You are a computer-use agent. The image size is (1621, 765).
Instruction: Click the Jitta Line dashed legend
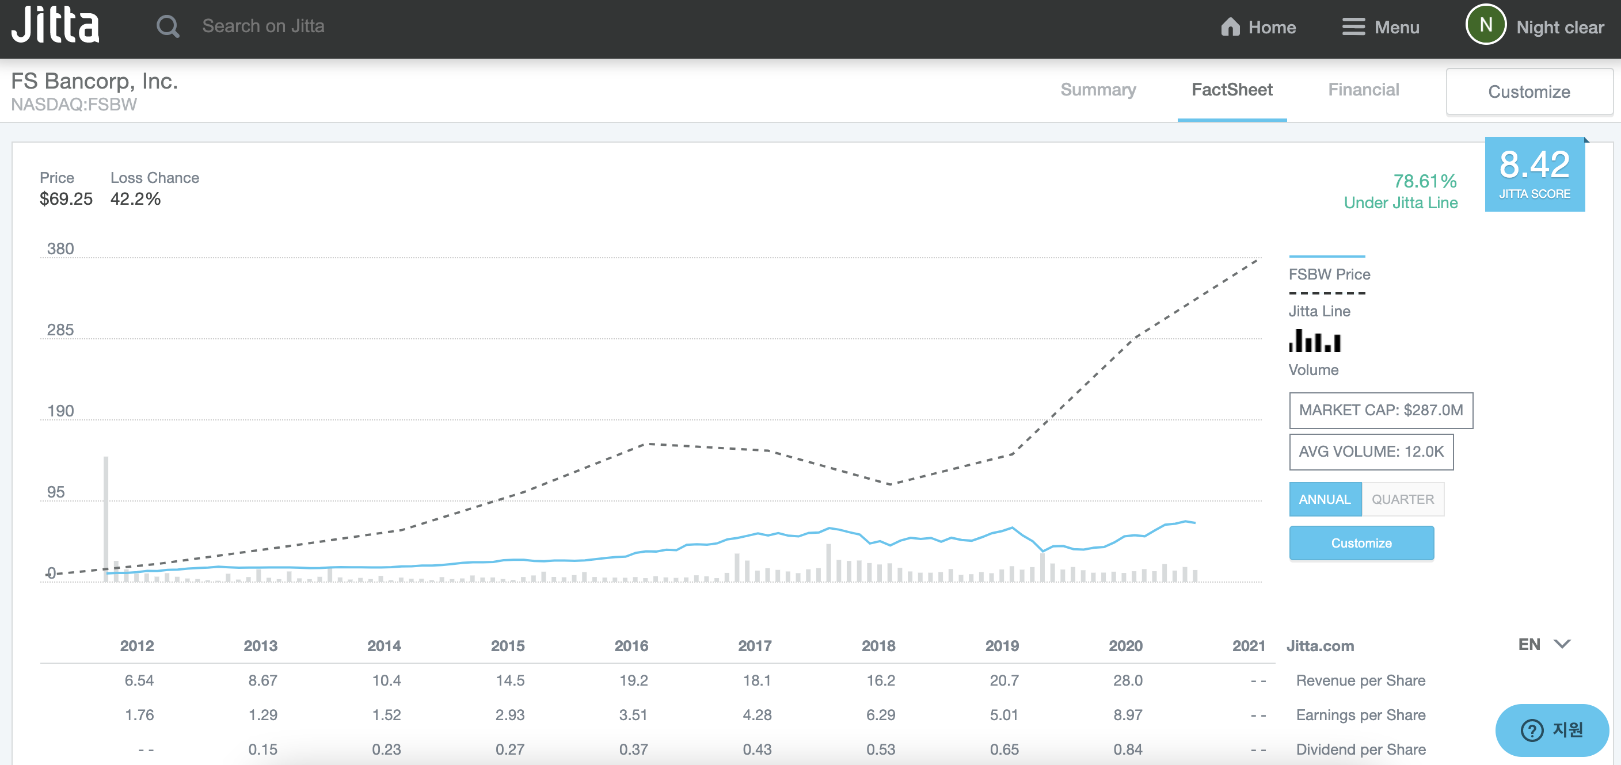pos(1326,293)
